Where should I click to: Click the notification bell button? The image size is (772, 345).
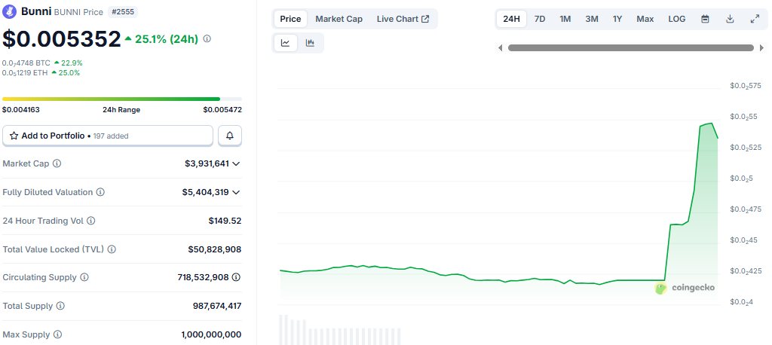pyautogui.click(x=230, y=136)
